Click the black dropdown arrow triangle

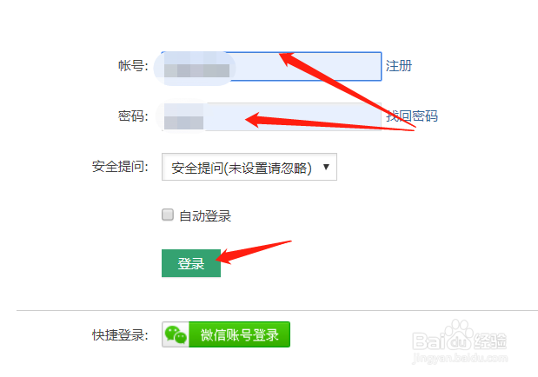click(x=326, y=167)
